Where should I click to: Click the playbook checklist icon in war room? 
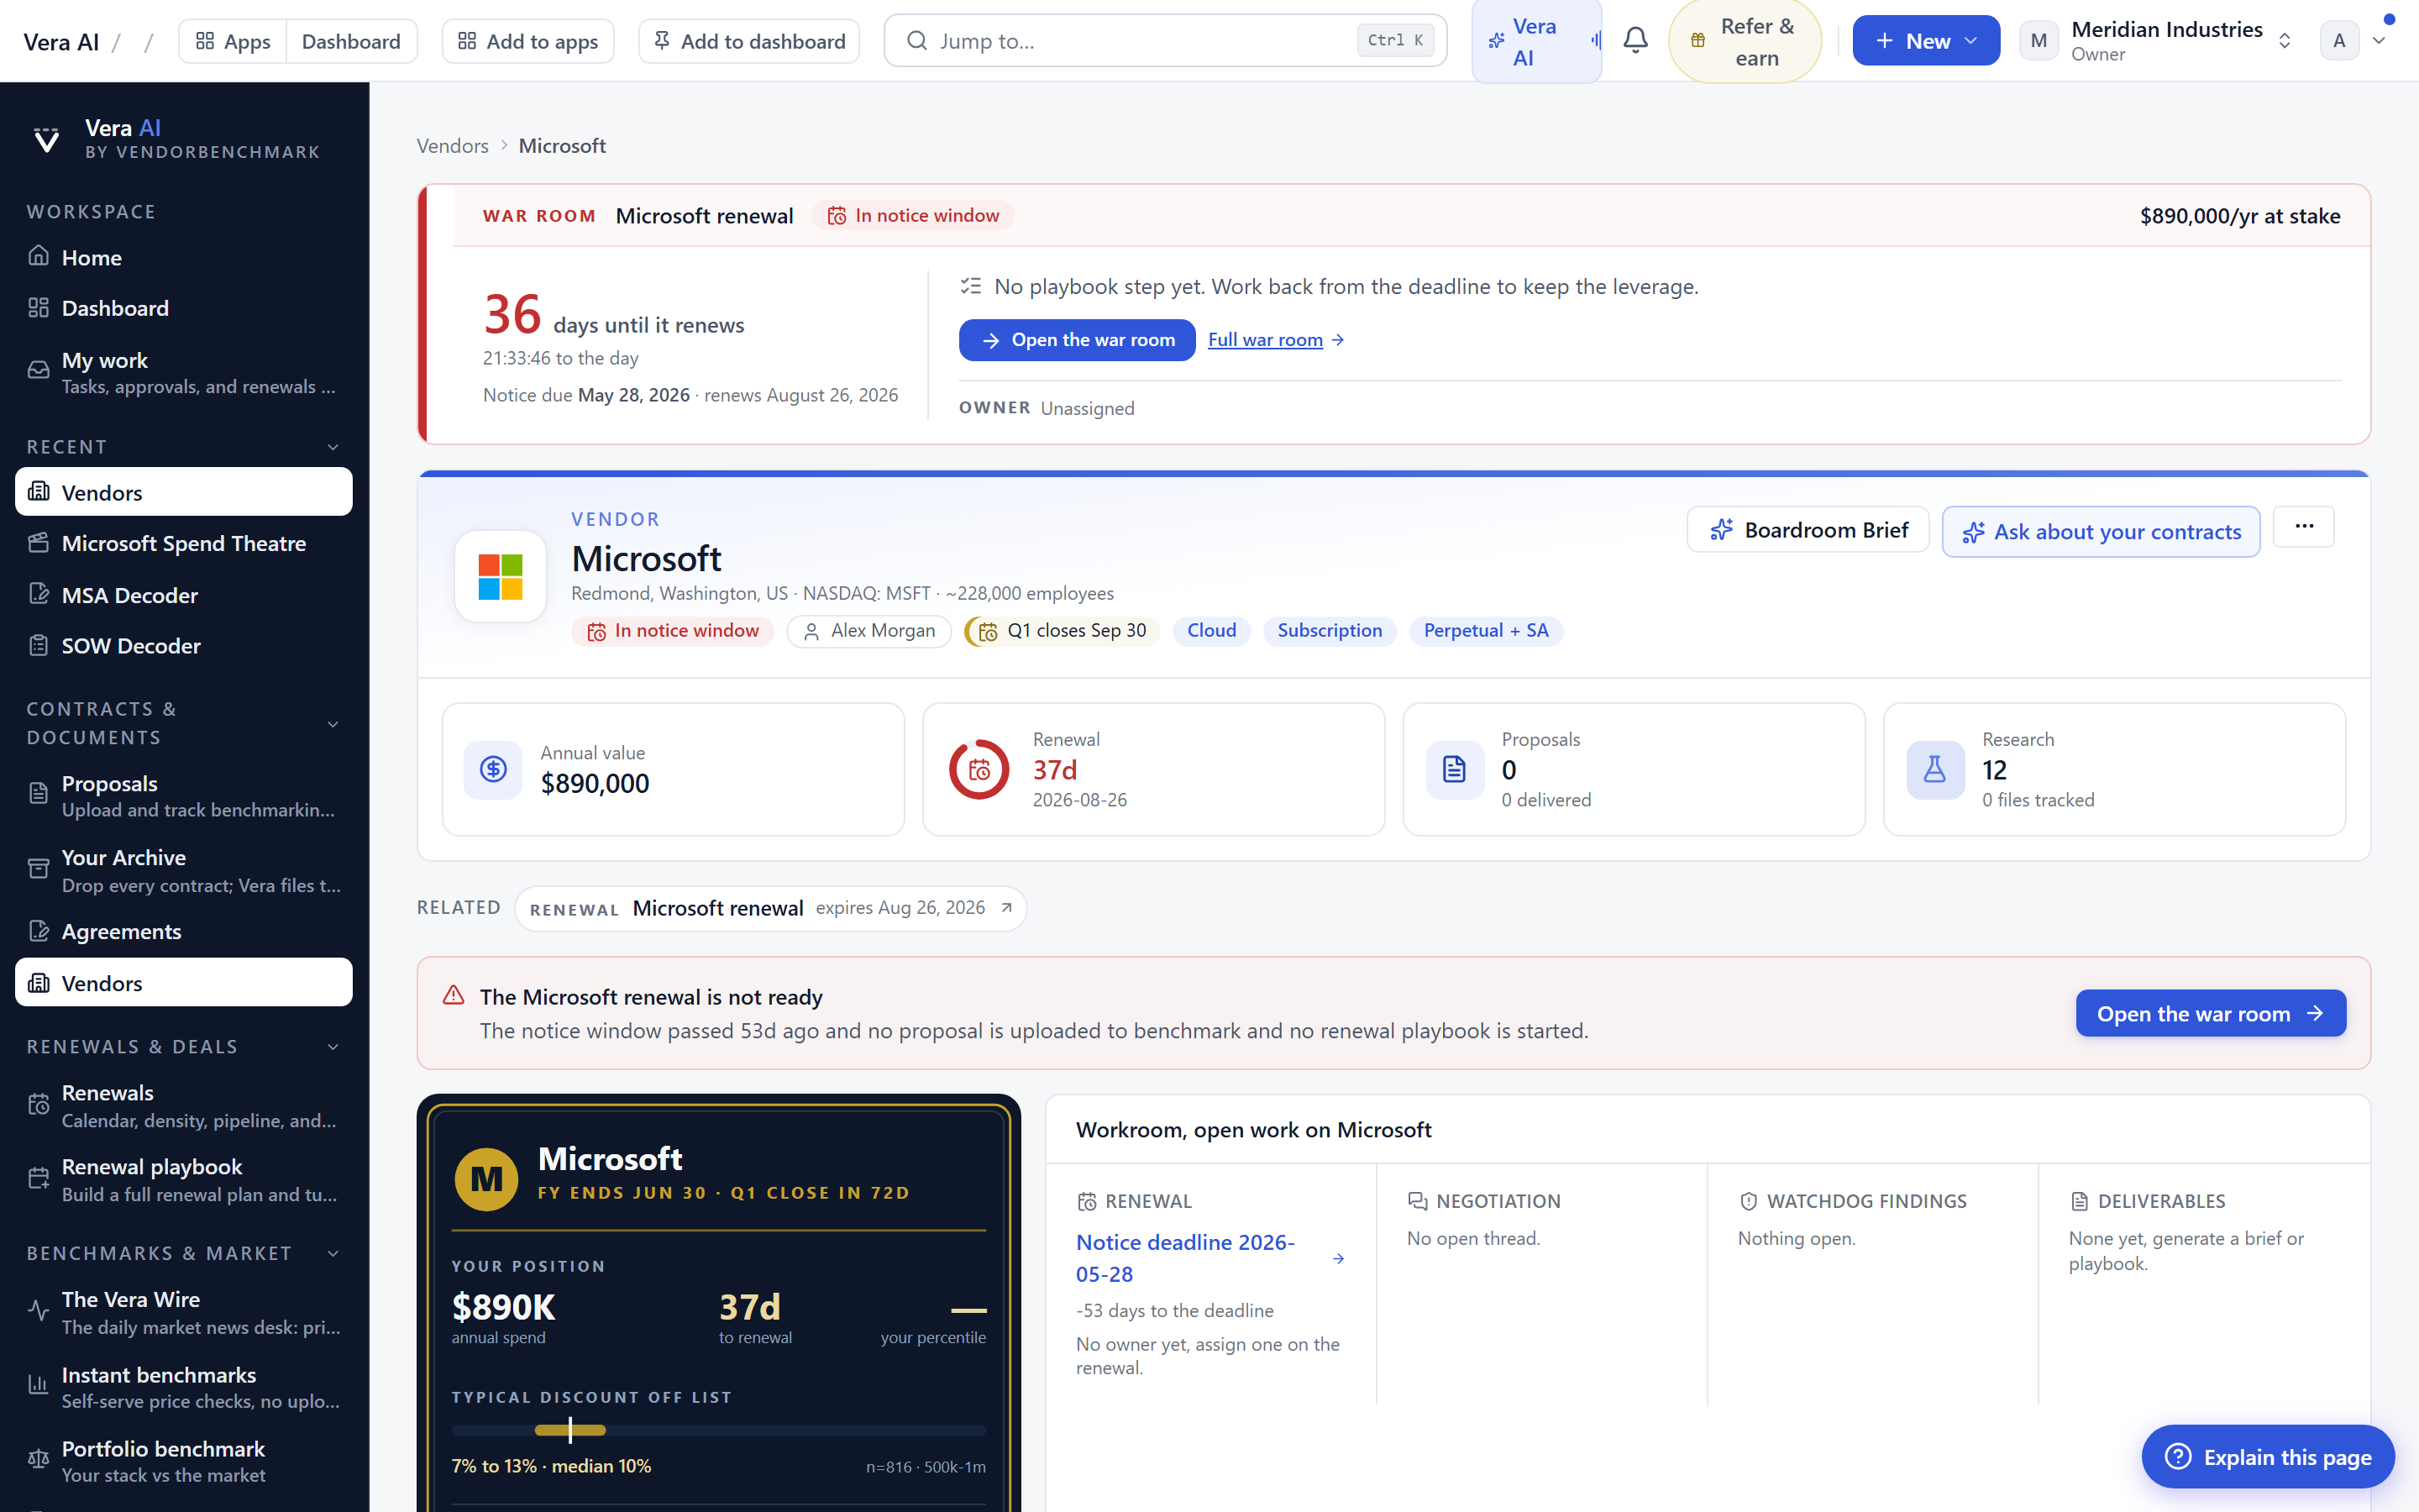click(971, 287)
